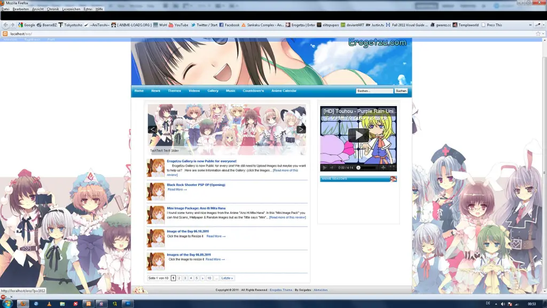
Task: Open the BoerseBZ bookmark
Action: click(47, 25)
